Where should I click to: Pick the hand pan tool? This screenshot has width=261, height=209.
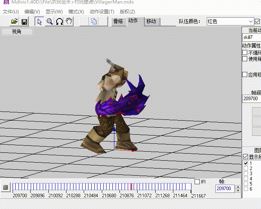click(x=69, y=21)
